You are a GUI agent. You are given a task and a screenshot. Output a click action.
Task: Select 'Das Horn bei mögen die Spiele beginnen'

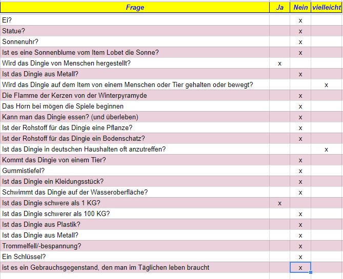[135, 106]
